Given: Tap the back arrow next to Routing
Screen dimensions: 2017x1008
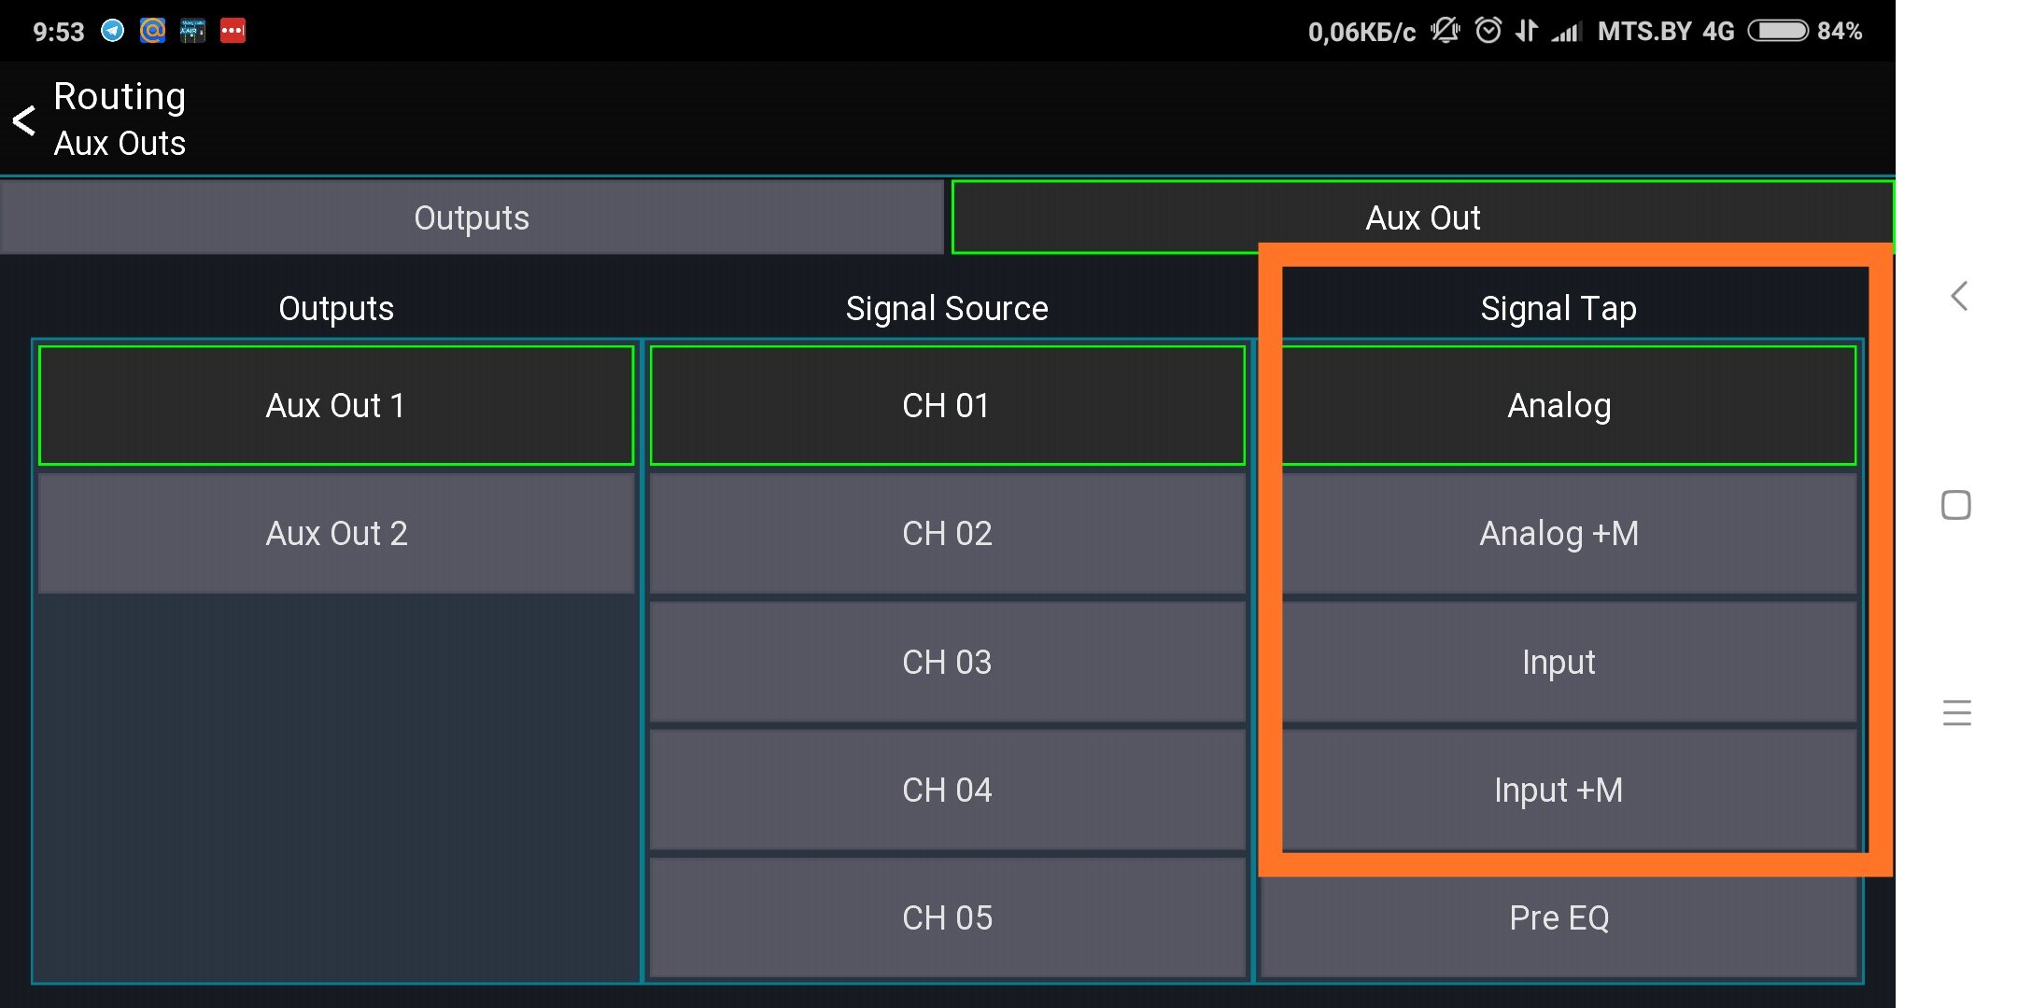Looking at the screenshot, I should 24,119.
